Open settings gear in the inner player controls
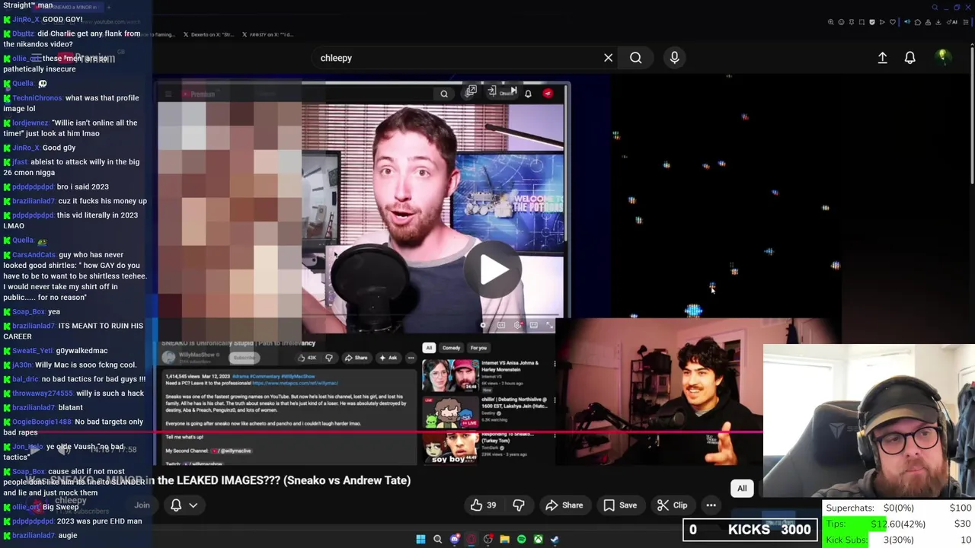975x548 pixels. click(x=518, y=325)
